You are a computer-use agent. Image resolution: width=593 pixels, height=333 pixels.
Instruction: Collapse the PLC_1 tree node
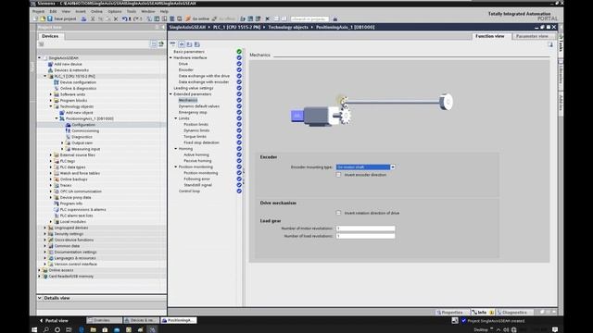click(x=45, y=76)
